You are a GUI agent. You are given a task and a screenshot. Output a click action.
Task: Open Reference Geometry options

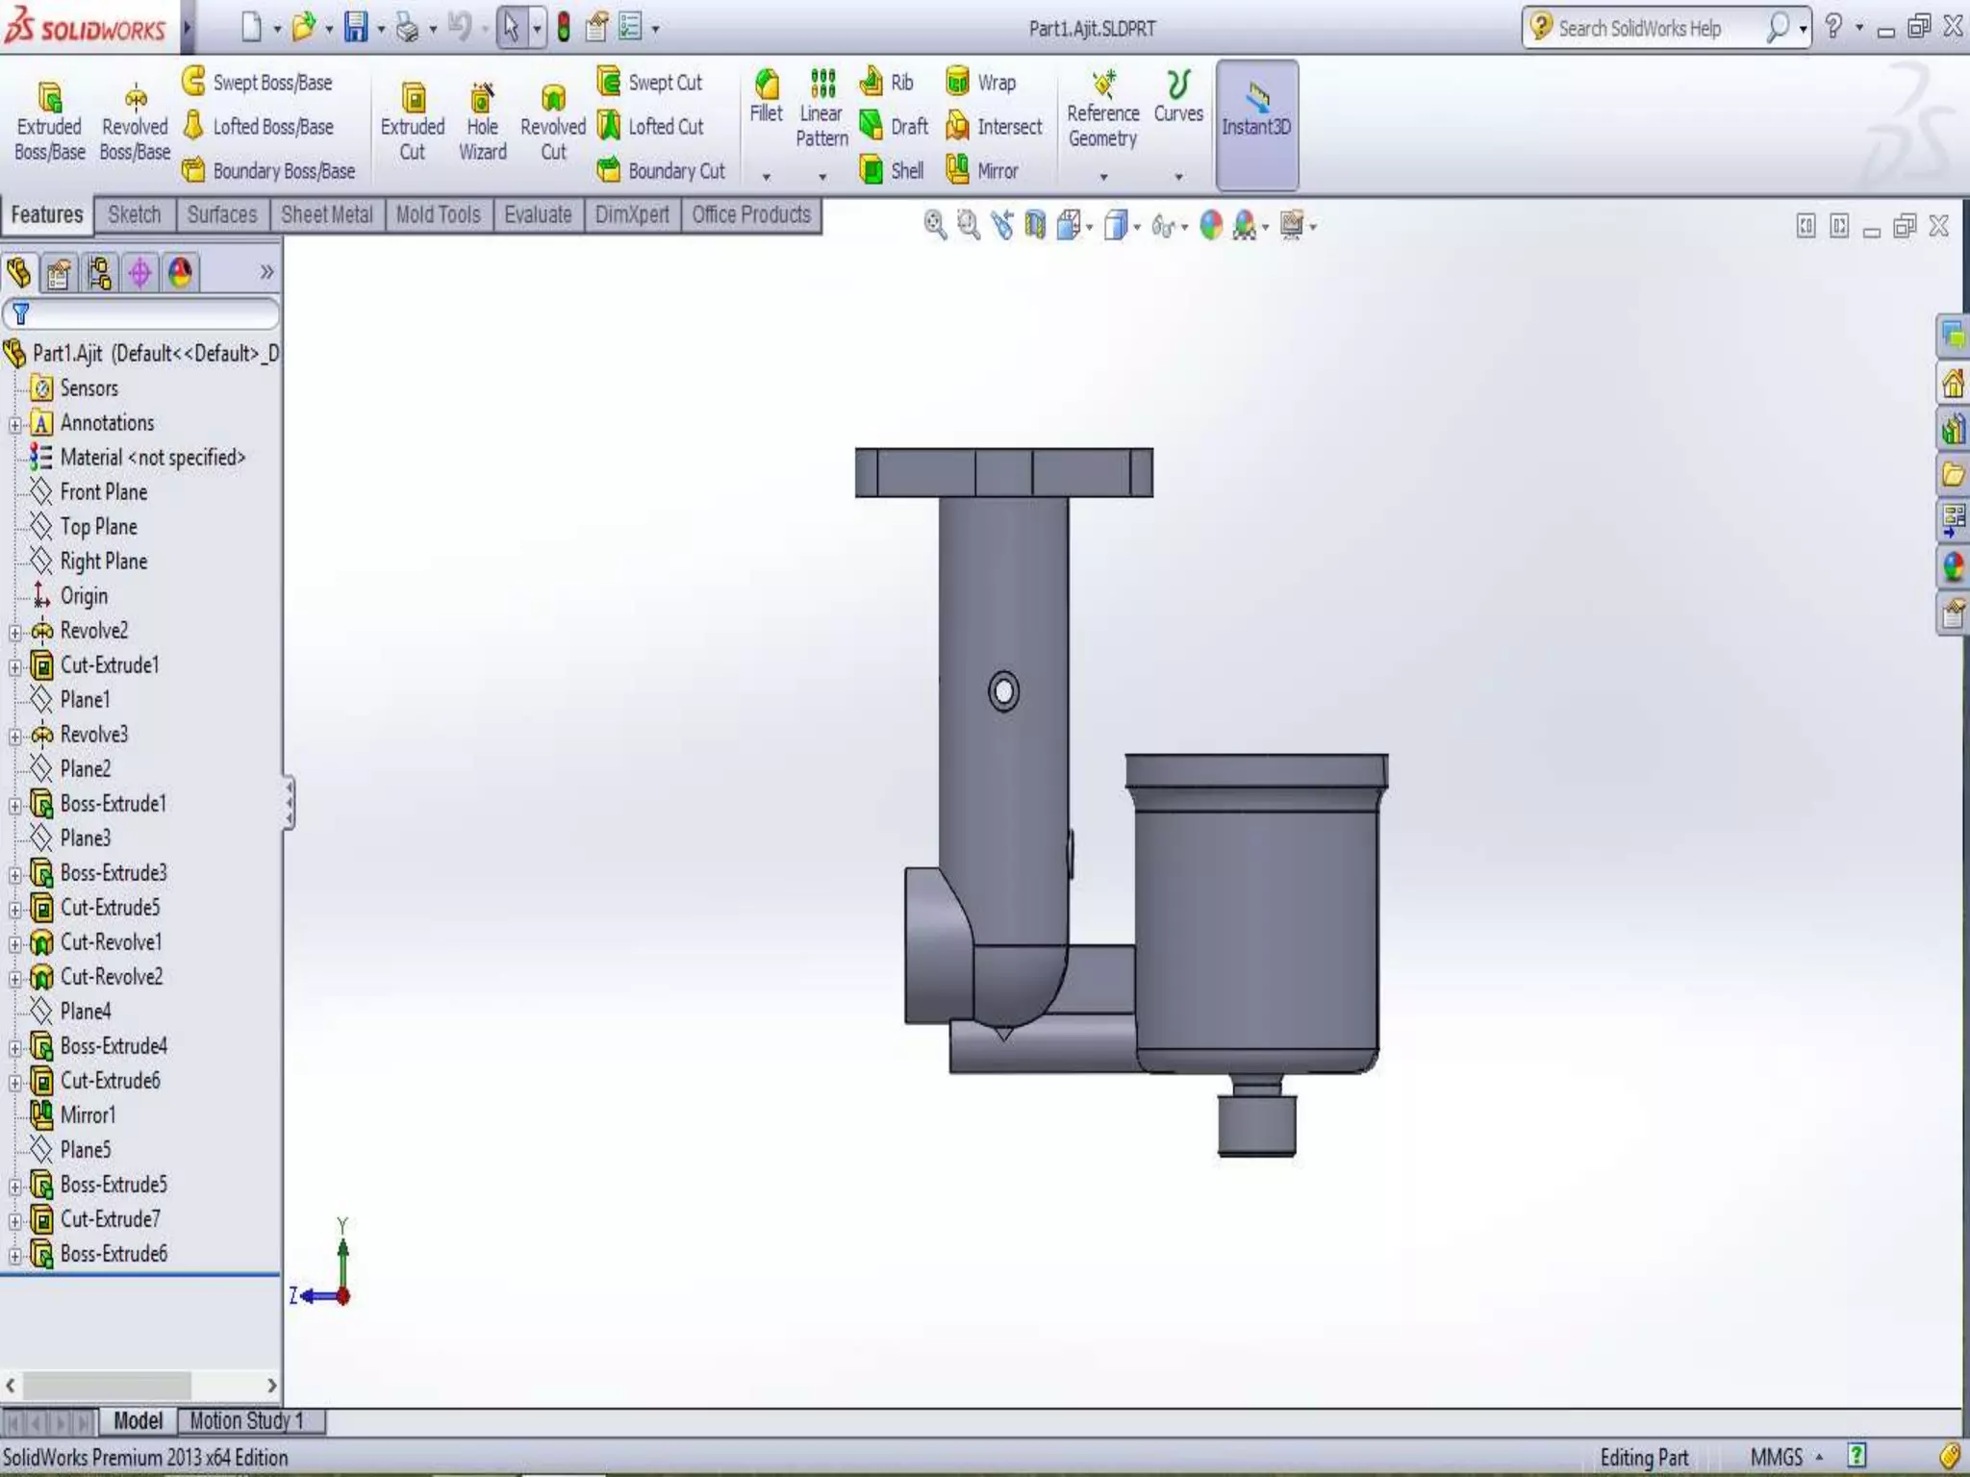click(1103, 109)
